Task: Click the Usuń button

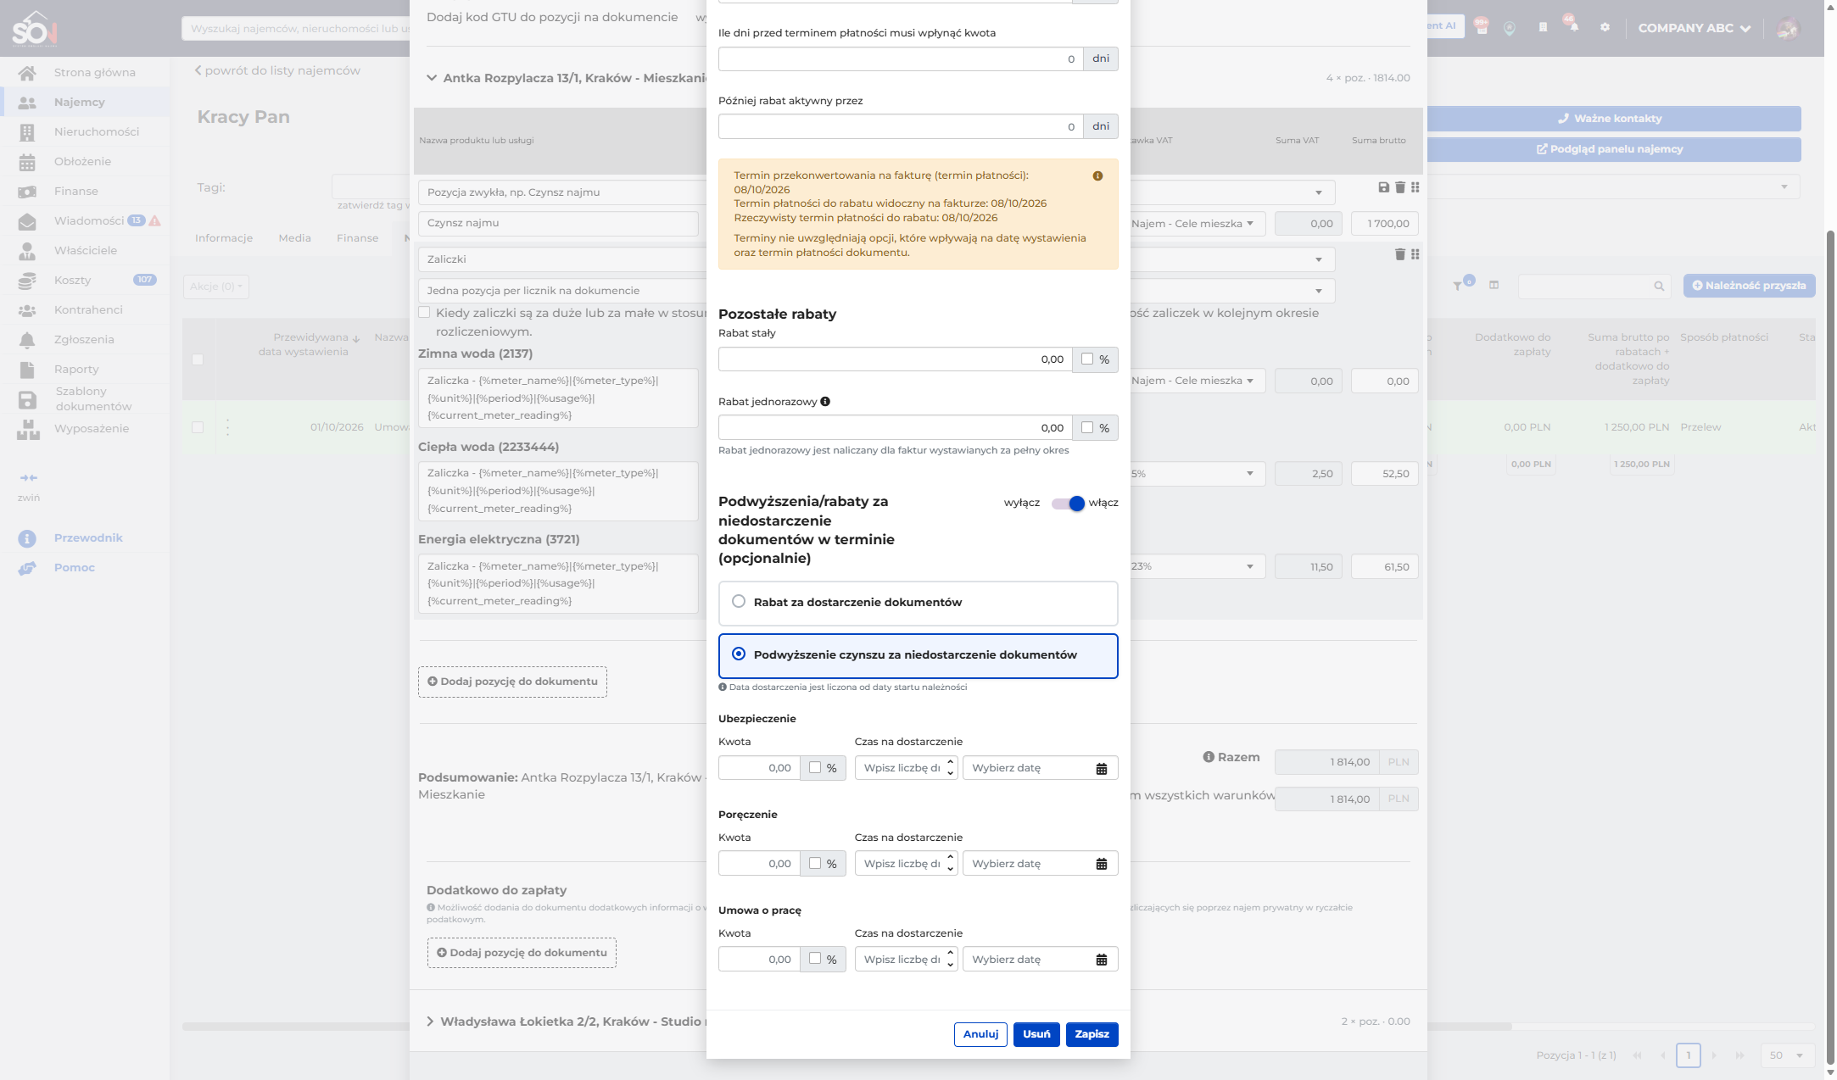Action: click(x=1036, y=1034)
